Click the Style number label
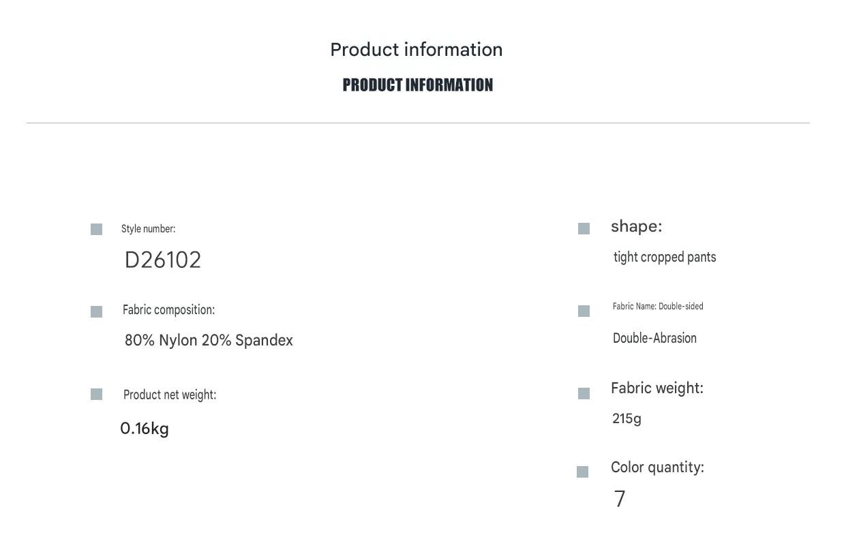Image resolution: width=859 pixels, height=539 pixels. (x=149, y=229)
